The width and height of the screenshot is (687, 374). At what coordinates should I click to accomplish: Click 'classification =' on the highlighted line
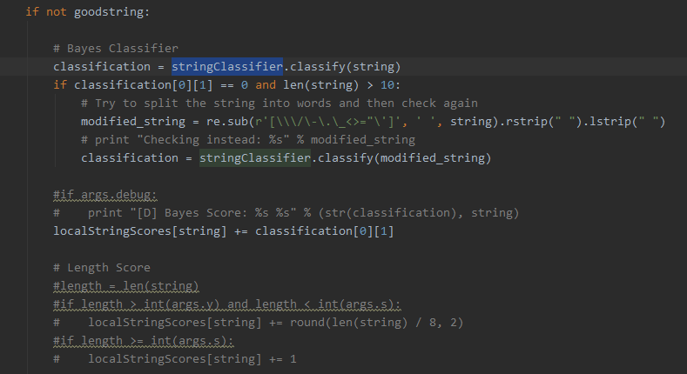coord(109,66)
